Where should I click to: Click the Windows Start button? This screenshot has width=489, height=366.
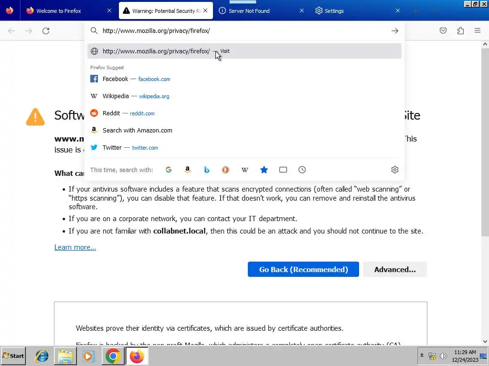coord(13,356)
